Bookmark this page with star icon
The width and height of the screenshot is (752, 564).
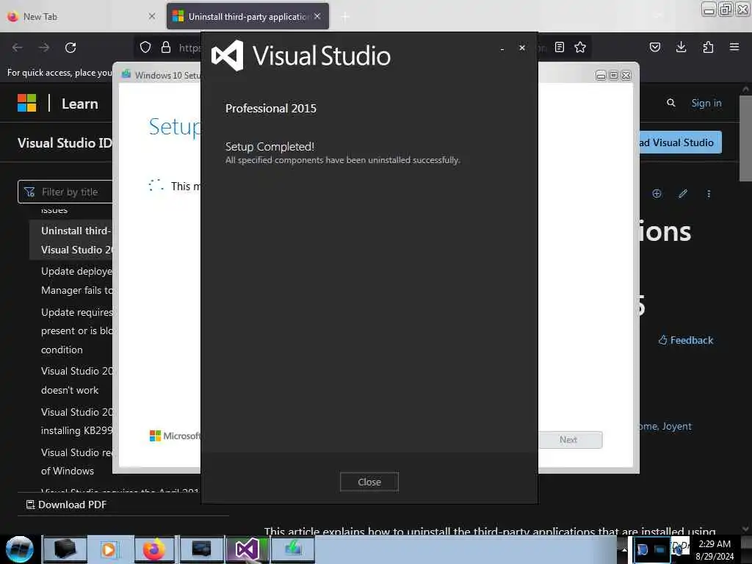tap(580, 47)
